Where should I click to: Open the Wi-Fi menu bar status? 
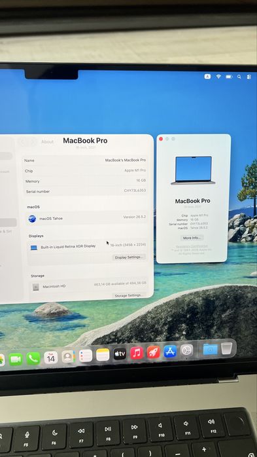pos(218,77)
